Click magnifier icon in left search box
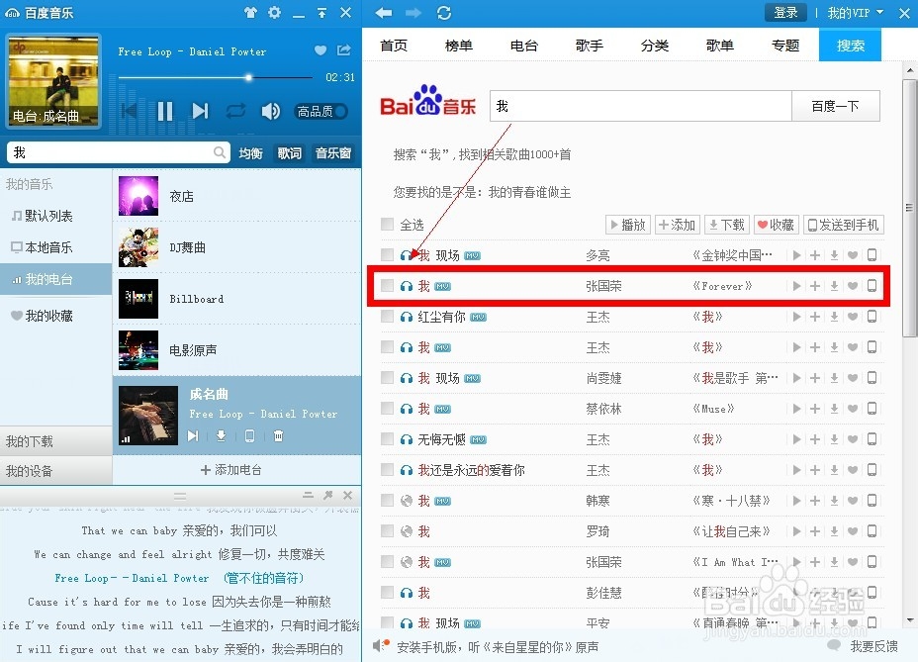The height and width of the screenshot is (662, 918). click(219, 152)
